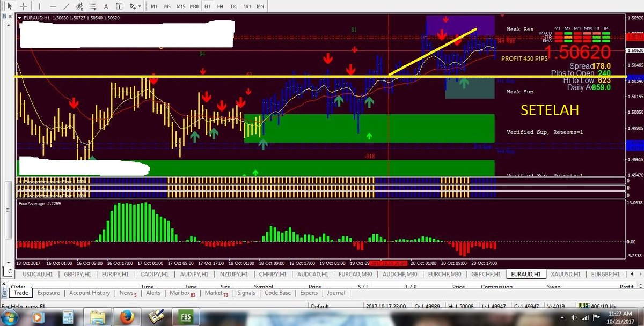The height and width of the screenshot is (326, 644).
Task: Switch the chart to the M1 timeframe
Action: 154,6
